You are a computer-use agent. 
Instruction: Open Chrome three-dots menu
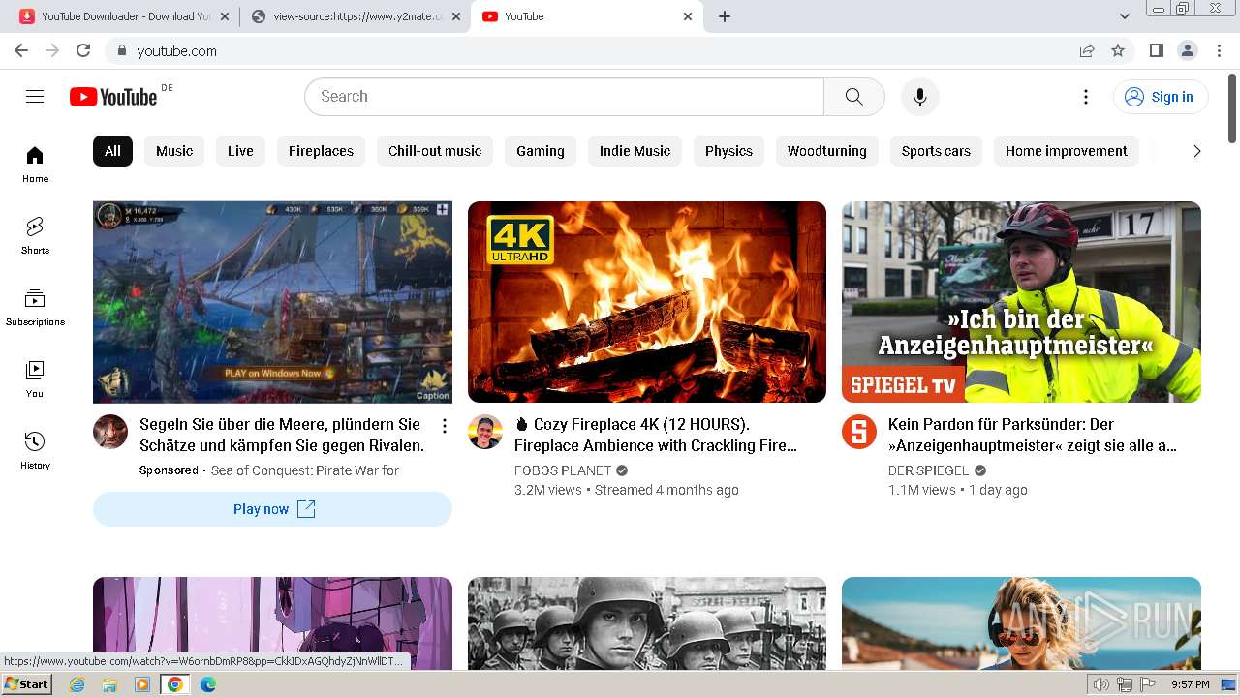tap(1220, 50)
